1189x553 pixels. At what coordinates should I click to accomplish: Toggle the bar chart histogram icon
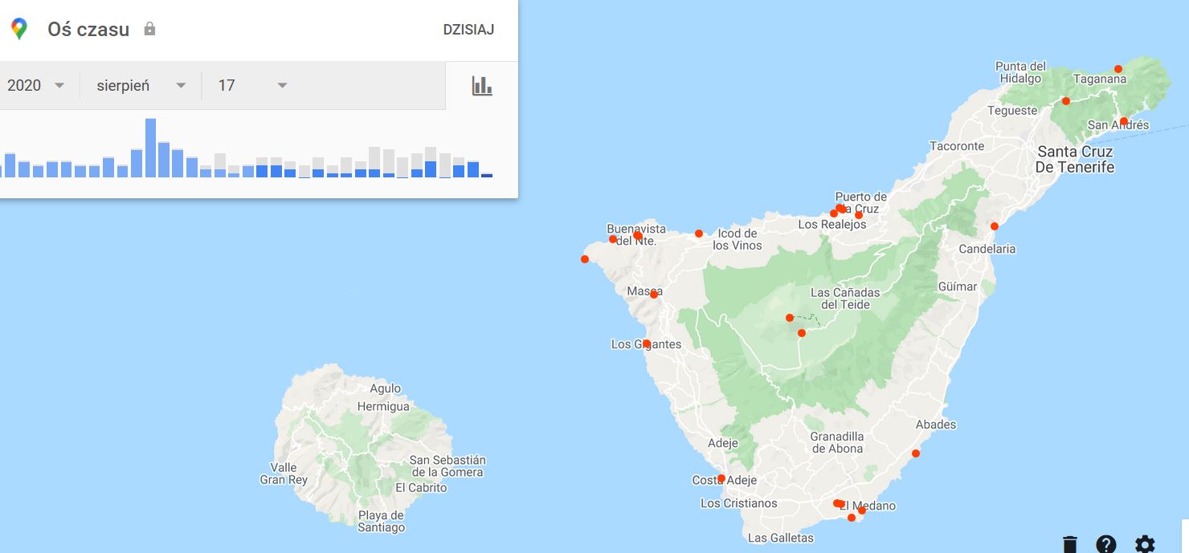pos(482,86)
